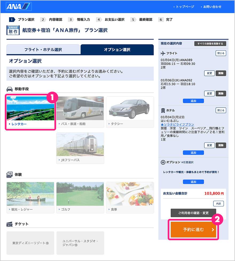Select 観光・レジャー experience tile
Image resolution: width=235 pixels, height=261 pixels.
[30, 197]
